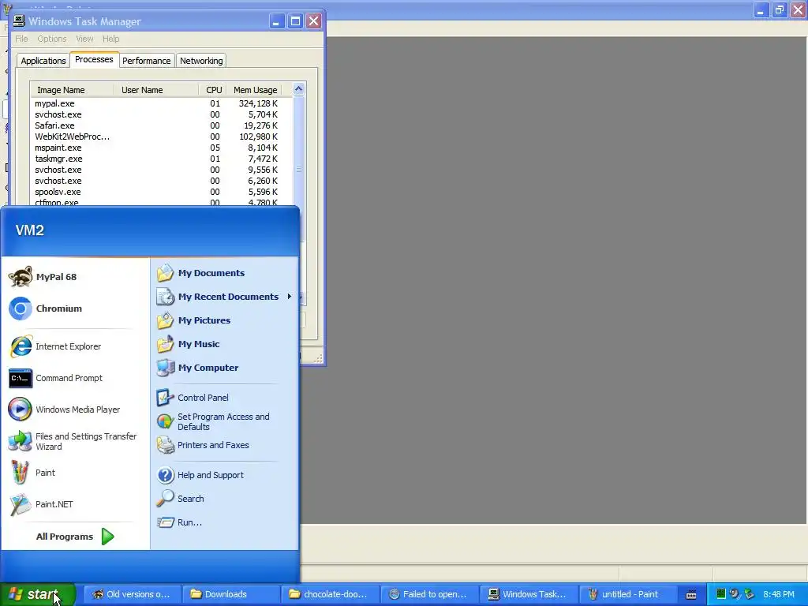The width and height of the screenshot is (808, 606).
Task: Open Task Manager View menu
Action: (x=84, y=39)
